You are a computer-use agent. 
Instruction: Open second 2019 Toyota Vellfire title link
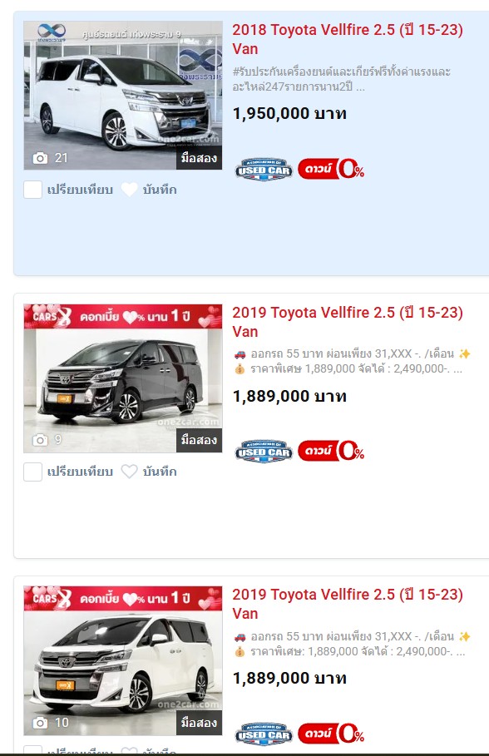point(348,322)
